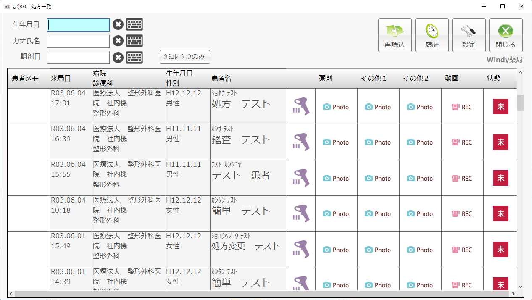Click その他1 Photo for テスト 患者 row

click(x=378, y=179)
